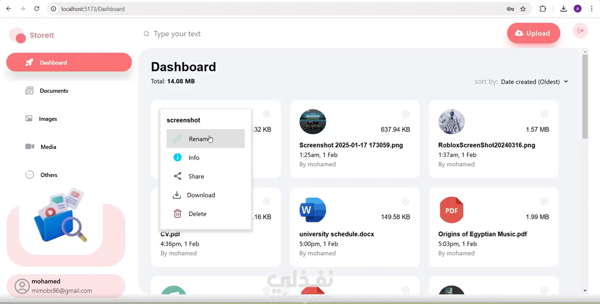
Task: Go forward using browser forward arrow
Action: 23,9
